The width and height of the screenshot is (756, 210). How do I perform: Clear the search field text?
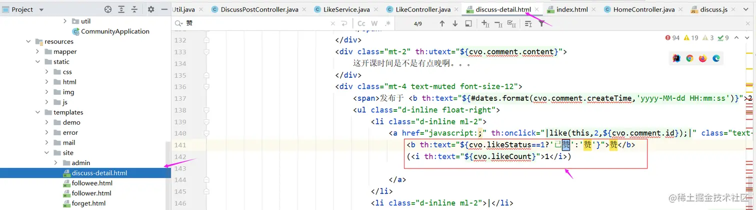(x=333, y=23)
